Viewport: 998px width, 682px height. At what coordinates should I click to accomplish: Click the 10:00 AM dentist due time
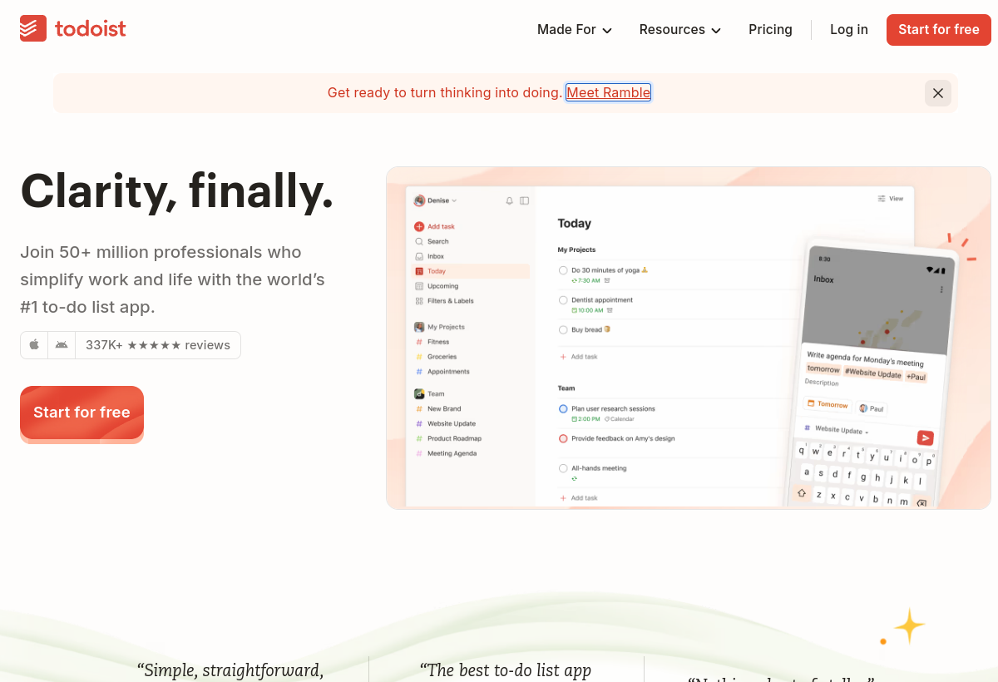587,310
